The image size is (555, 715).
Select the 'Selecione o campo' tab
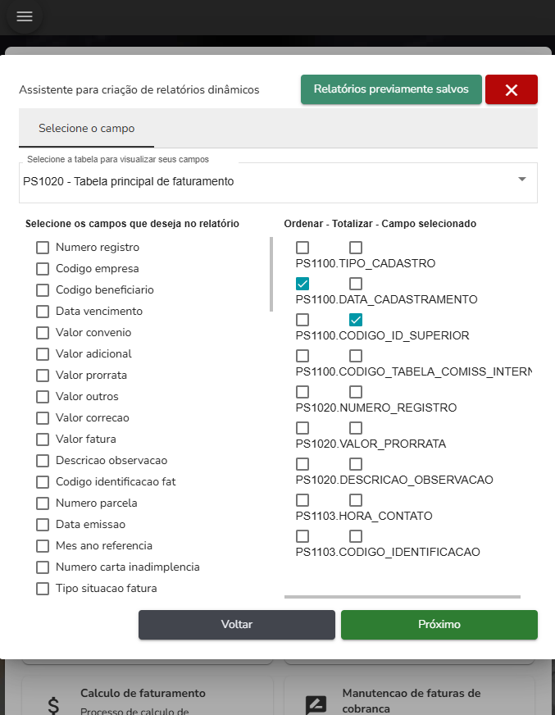point(86,129)
